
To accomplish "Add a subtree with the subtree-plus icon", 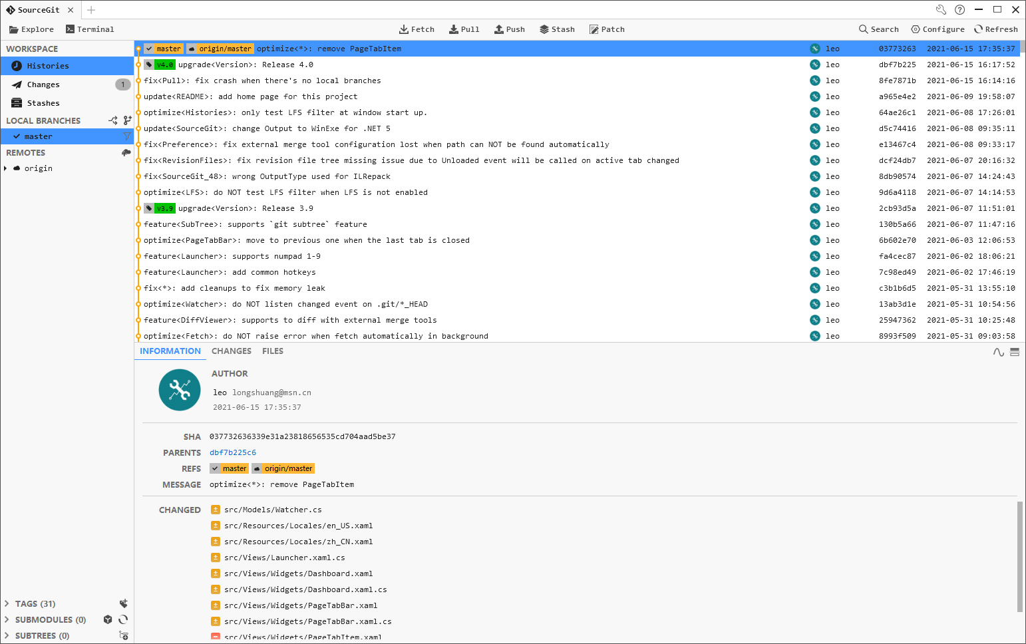I will [x=123, y=635].
